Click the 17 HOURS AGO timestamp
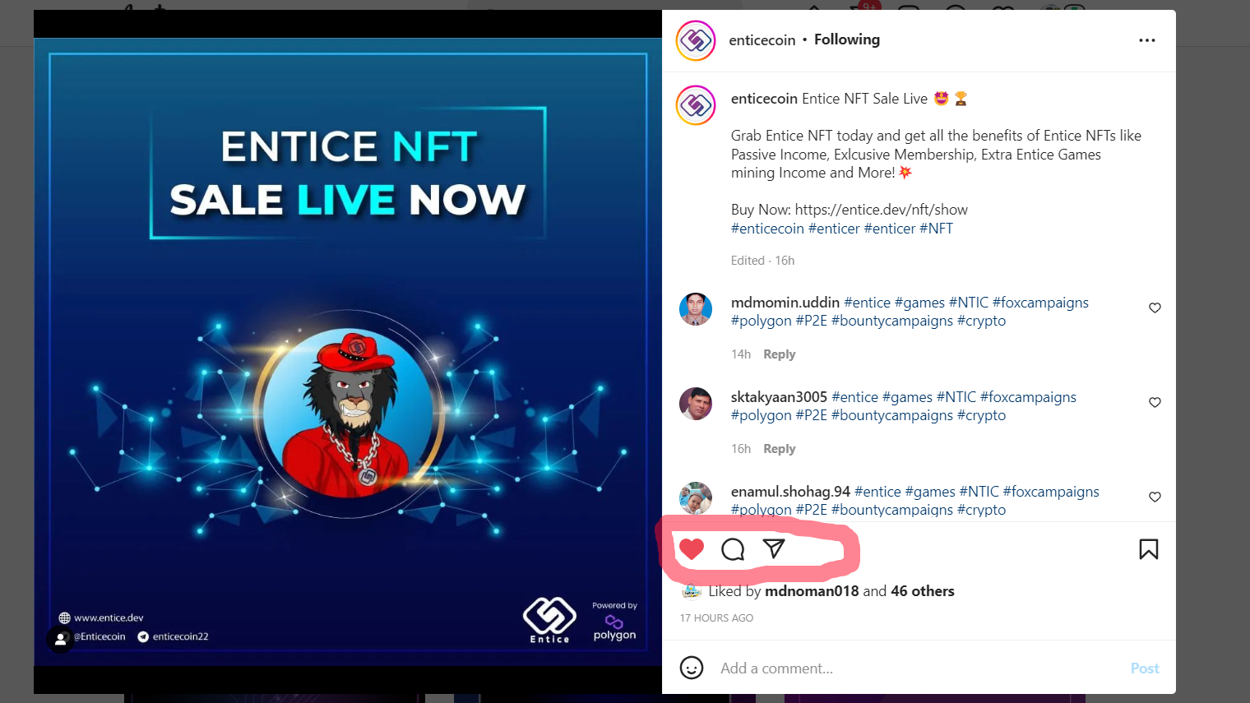This screenshot has width=1250, height=703. pos(716,618)
